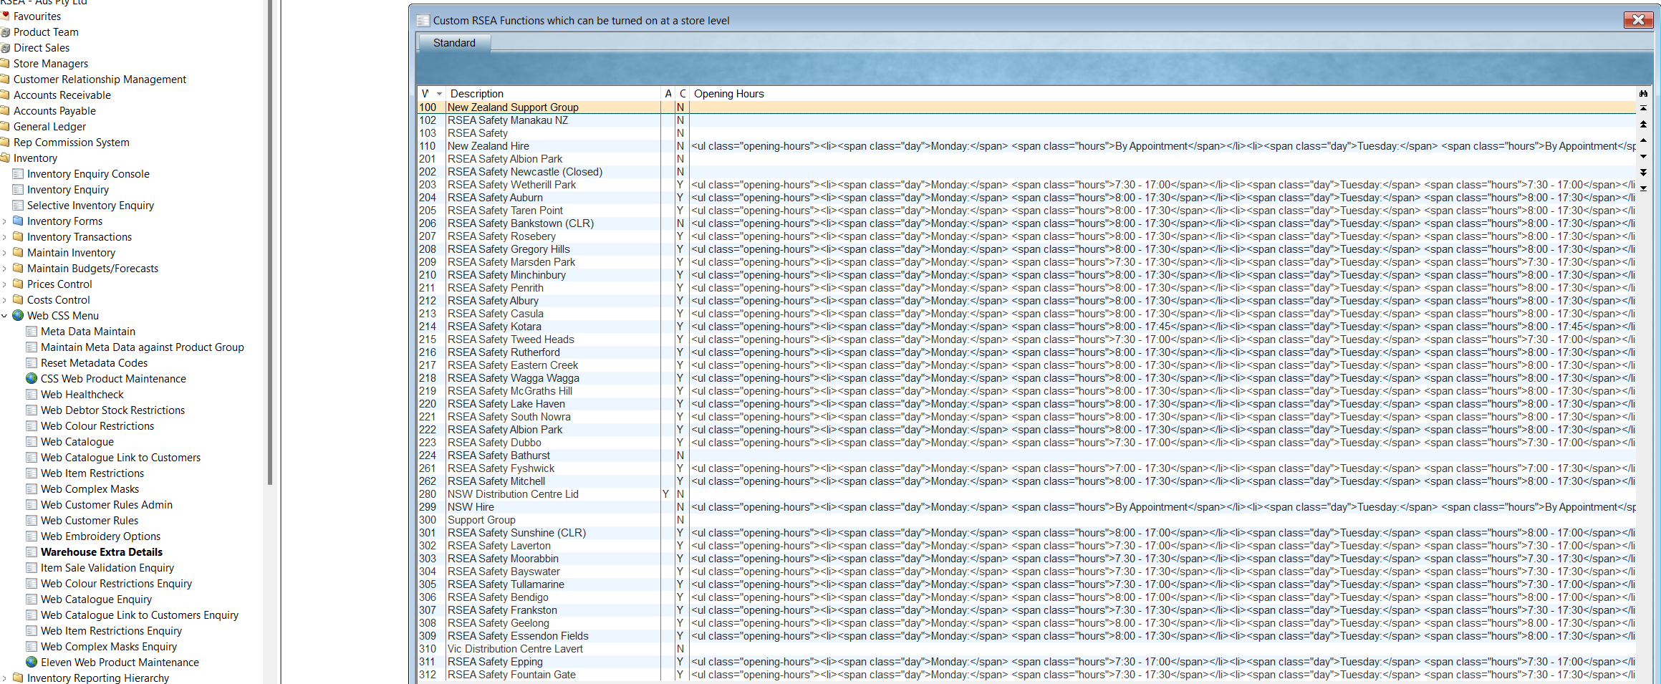Select the RSEA Safety Wagga Wagga row

click(x=1026, y=377)
